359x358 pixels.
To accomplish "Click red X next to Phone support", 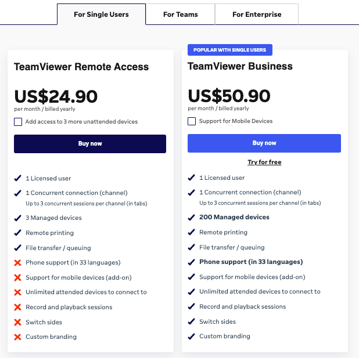I will click(18, 263).
